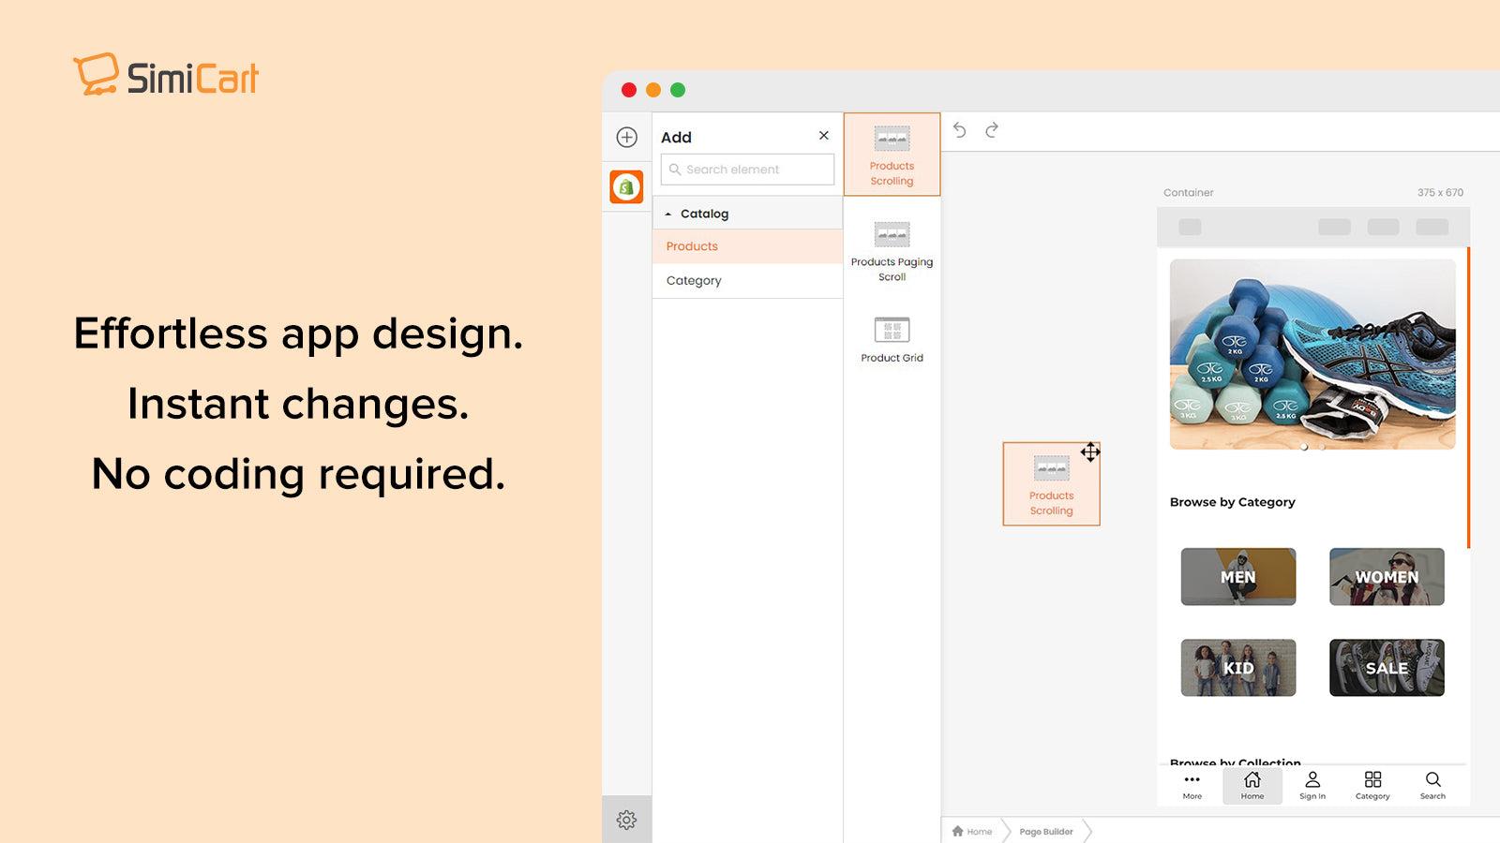Close the Add elements panel
Image resolution: width=1500 pixels, height=843 pixels.
pos(823,135)
